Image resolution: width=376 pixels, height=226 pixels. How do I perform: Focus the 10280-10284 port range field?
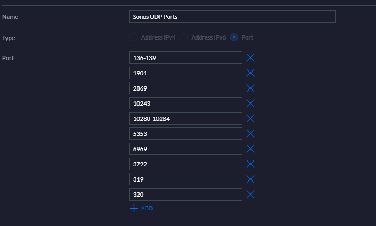point(186,119)
